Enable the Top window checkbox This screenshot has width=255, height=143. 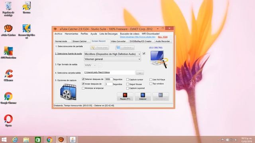[x=151, y=84]
